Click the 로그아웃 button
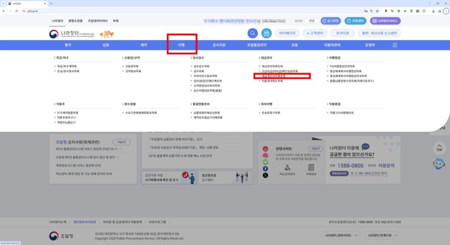 [330, 21]
